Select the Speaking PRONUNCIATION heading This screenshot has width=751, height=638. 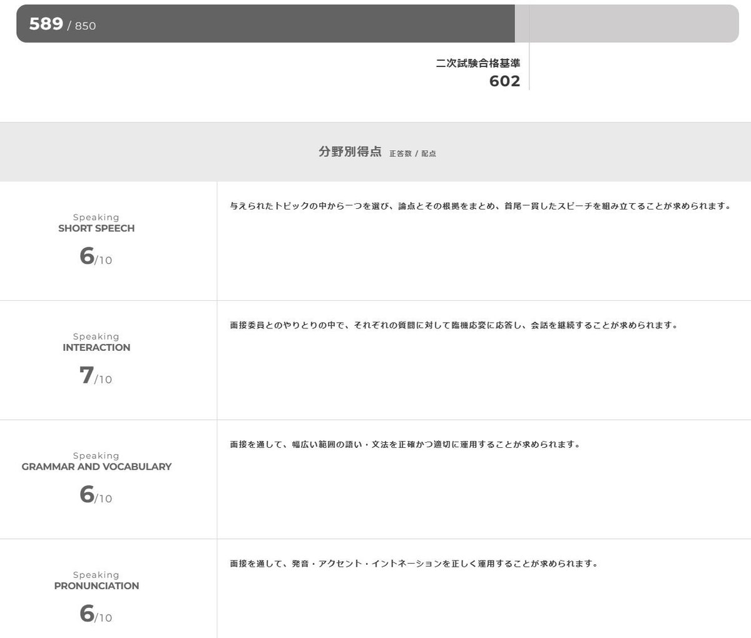(x=96, y=580)
